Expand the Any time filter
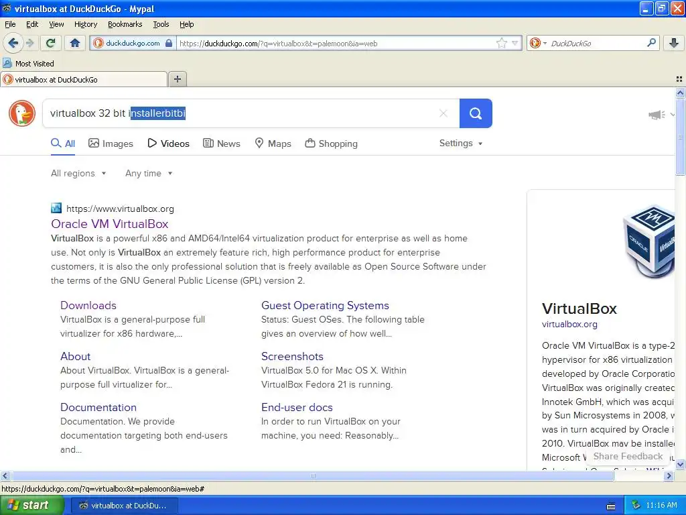 pyautogui.click(x=149, y=174)
